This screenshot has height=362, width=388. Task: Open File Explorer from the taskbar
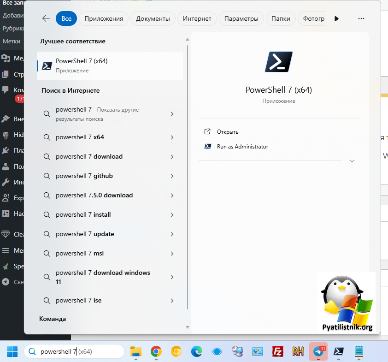136,351
